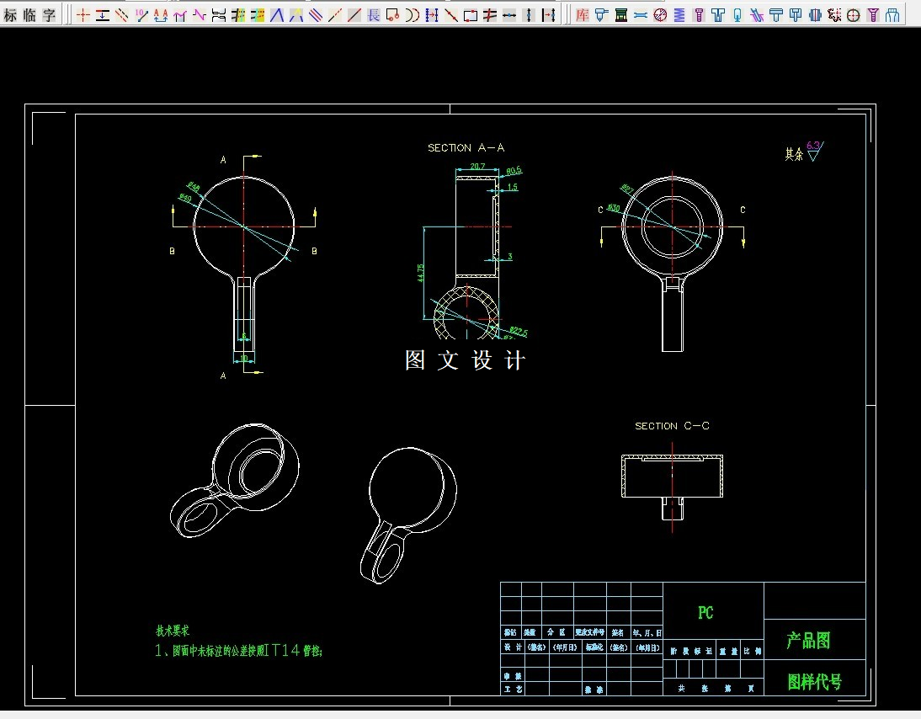Click the 标 toolbar button
The width and height of the screenshot is (921, 719).
10,14
